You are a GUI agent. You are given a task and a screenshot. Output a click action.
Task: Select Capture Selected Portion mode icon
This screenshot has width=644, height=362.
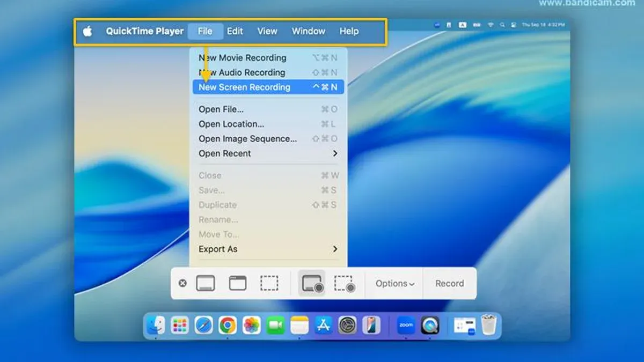point(269,283)
